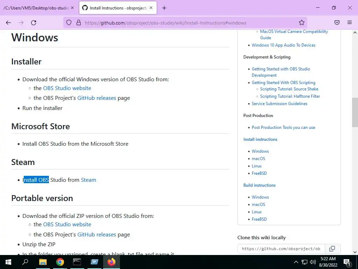Click the 'Portable version' heading

[x=42, y=198]
